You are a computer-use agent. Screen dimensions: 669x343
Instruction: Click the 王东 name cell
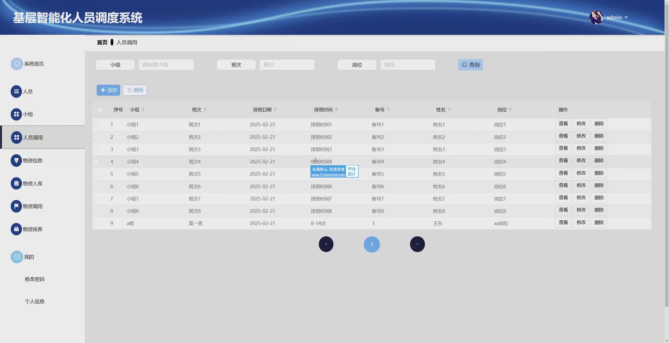point(438,224)
